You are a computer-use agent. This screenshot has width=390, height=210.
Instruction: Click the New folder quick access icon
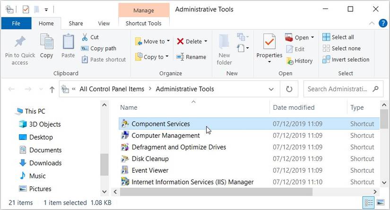point(36,9)
